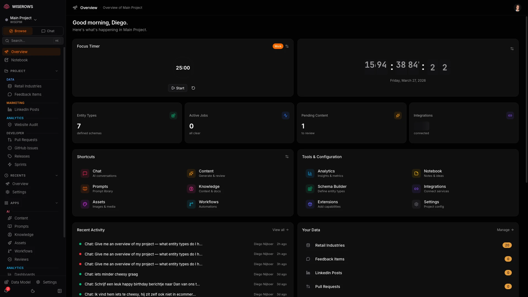
Task: Reset the Focus Timer with the restart icon
Action: tap(193, 88)
